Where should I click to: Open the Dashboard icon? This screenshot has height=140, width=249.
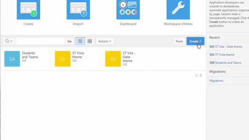tap(128, 10)
